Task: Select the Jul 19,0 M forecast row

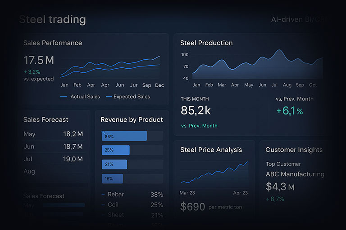Action: point(53,159)
